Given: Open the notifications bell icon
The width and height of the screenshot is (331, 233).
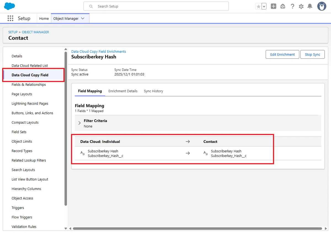Looking at the screenshot, I should [310, 6].
